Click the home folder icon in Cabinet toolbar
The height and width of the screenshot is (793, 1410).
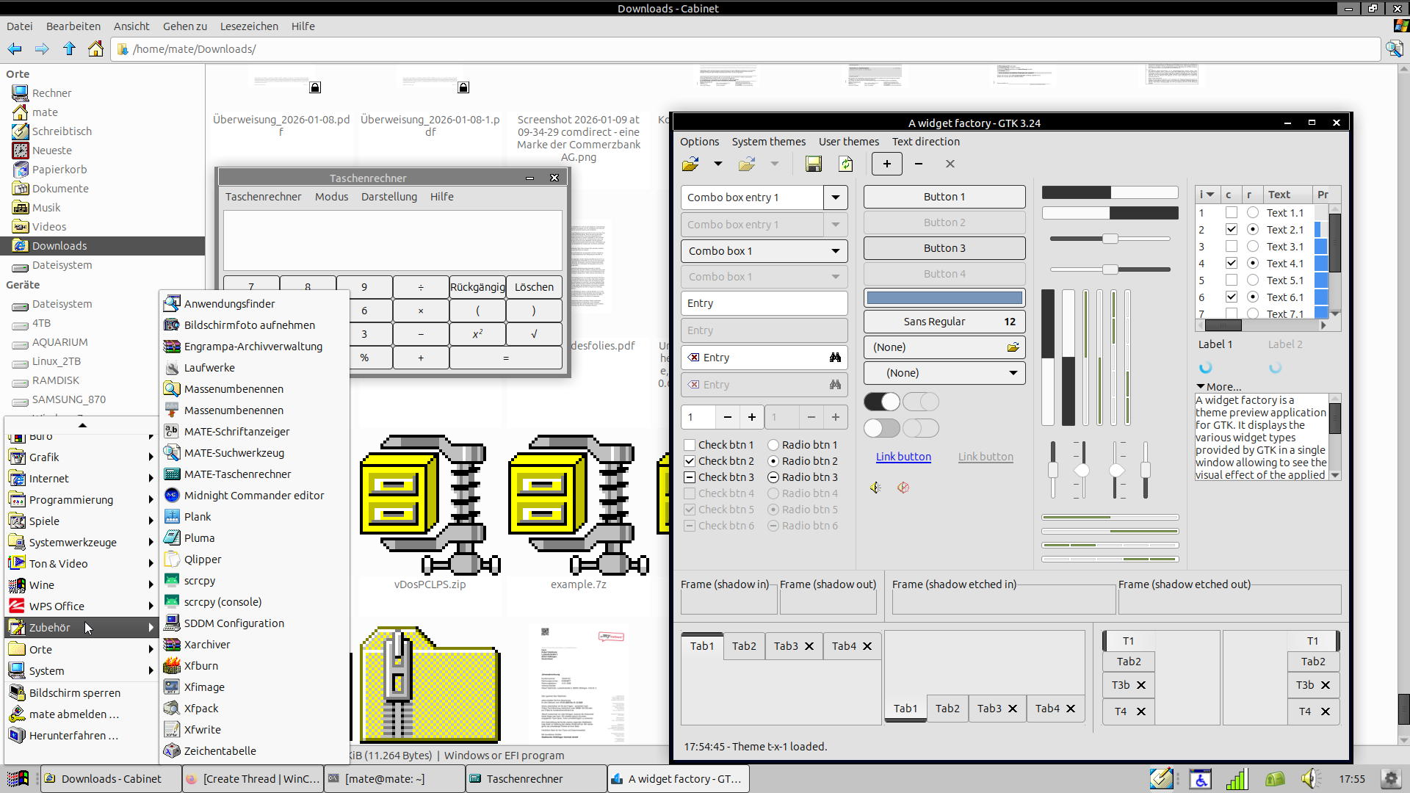click(95, 49)
